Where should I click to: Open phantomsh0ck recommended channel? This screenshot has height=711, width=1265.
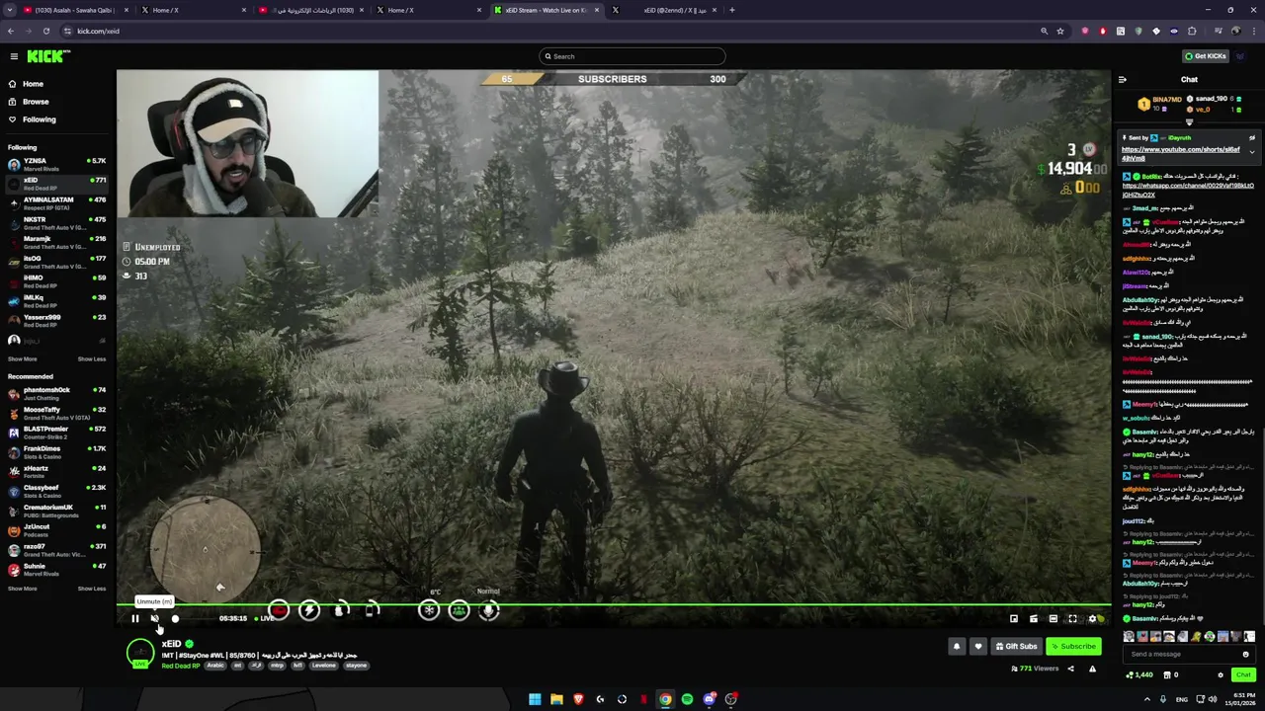click(x=56, y=393)
